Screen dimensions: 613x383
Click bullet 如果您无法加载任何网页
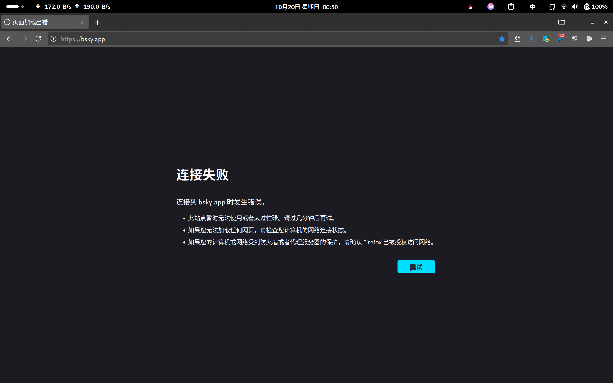[x=268, y=230]
